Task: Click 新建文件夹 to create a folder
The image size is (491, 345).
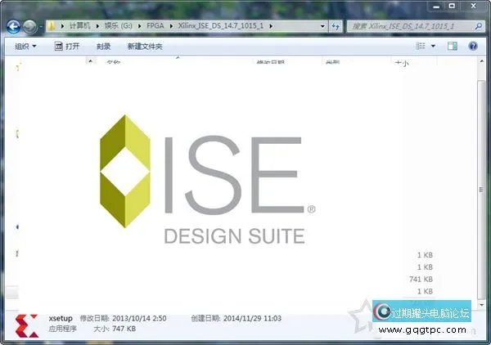Action: pyautogui.click(x=145, y=47)
